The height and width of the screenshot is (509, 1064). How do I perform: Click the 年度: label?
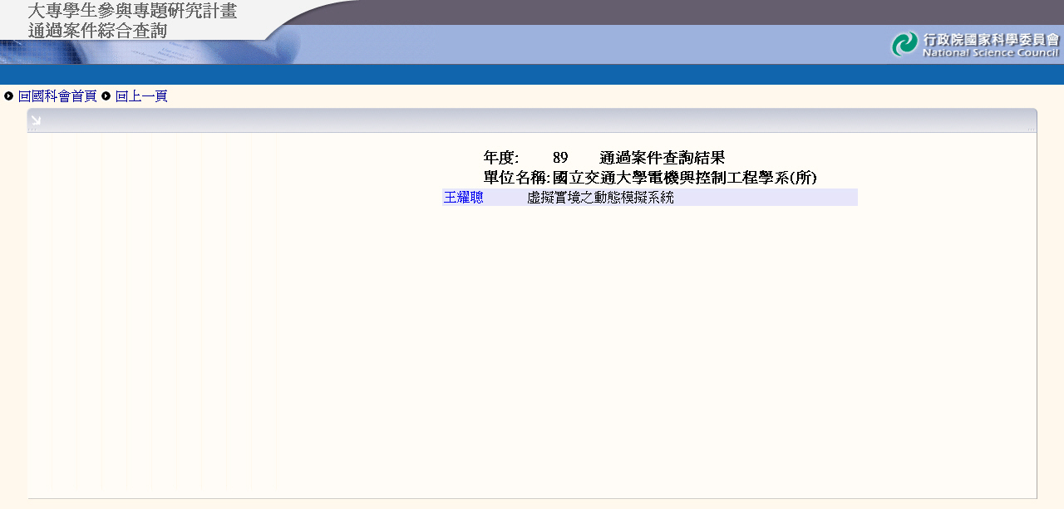pos(501,158)
